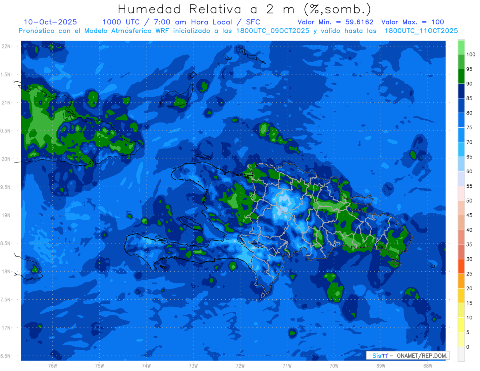Viewport: 480px width, 371px height.
Task: Click the date '10-Oct-2025'
Action: [x=50, y=22]
